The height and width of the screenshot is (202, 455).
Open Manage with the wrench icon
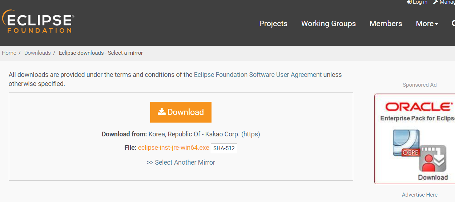pyautogui.click(x=436, y=2)
